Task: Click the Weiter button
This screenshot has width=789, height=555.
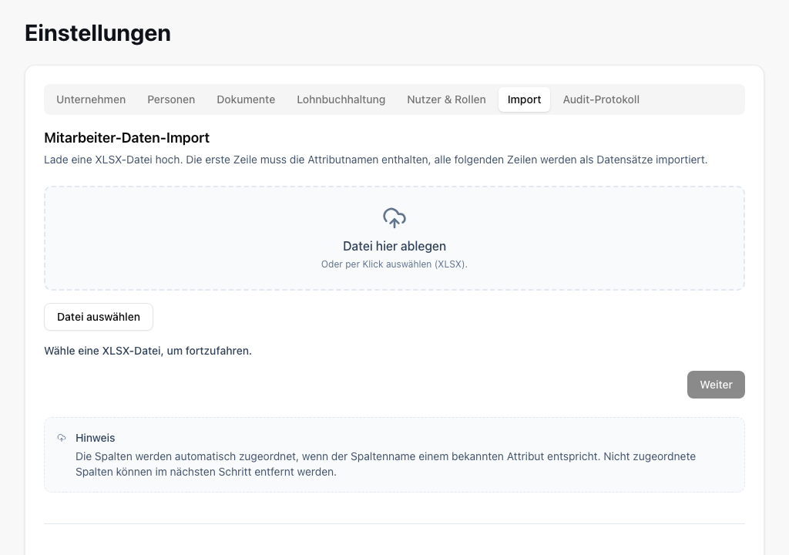Action: (716, 385)
